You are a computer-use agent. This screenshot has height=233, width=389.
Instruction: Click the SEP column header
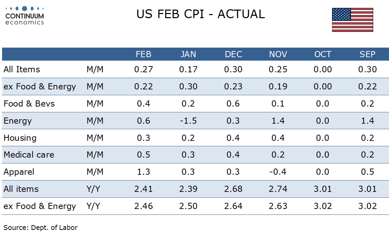coord(367,54)
